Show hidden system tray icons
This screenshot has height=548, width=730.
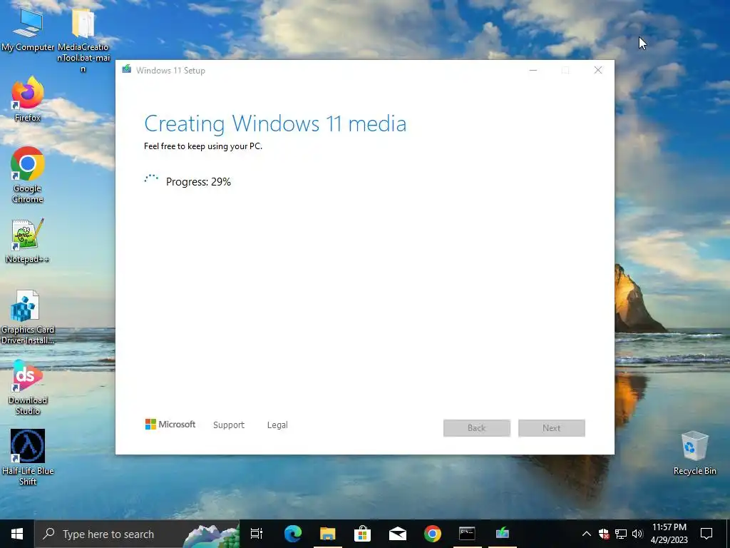pyautogui.click(x=587, y=534)
